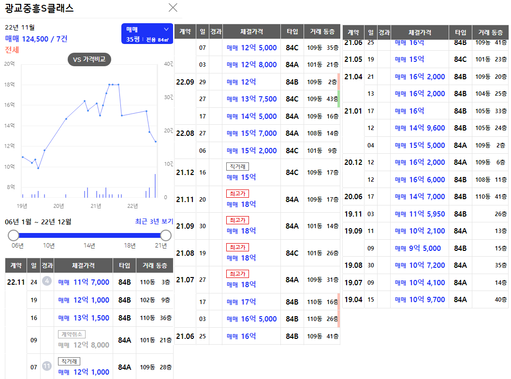The width and height of the screenshot is (511, 379).
Task: Select the price 매매 14억 5,000
Action: pos(251,117)
